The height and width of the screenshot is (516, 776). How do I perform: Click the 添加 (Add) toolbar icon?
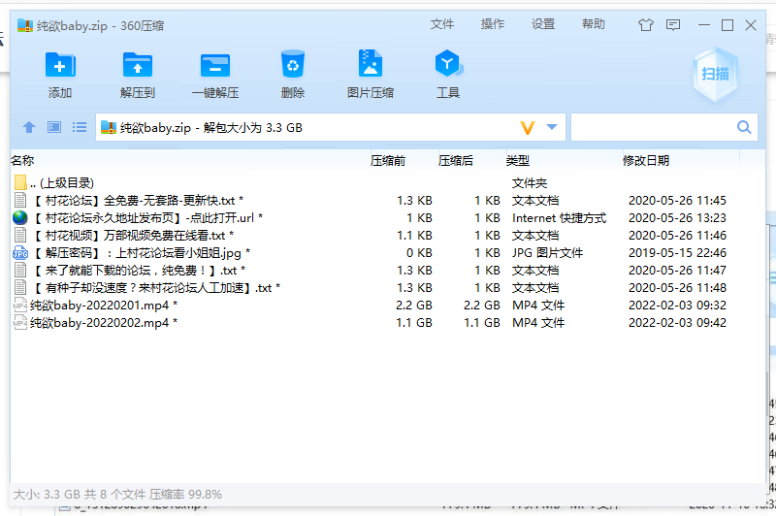[x=60, y=74]
